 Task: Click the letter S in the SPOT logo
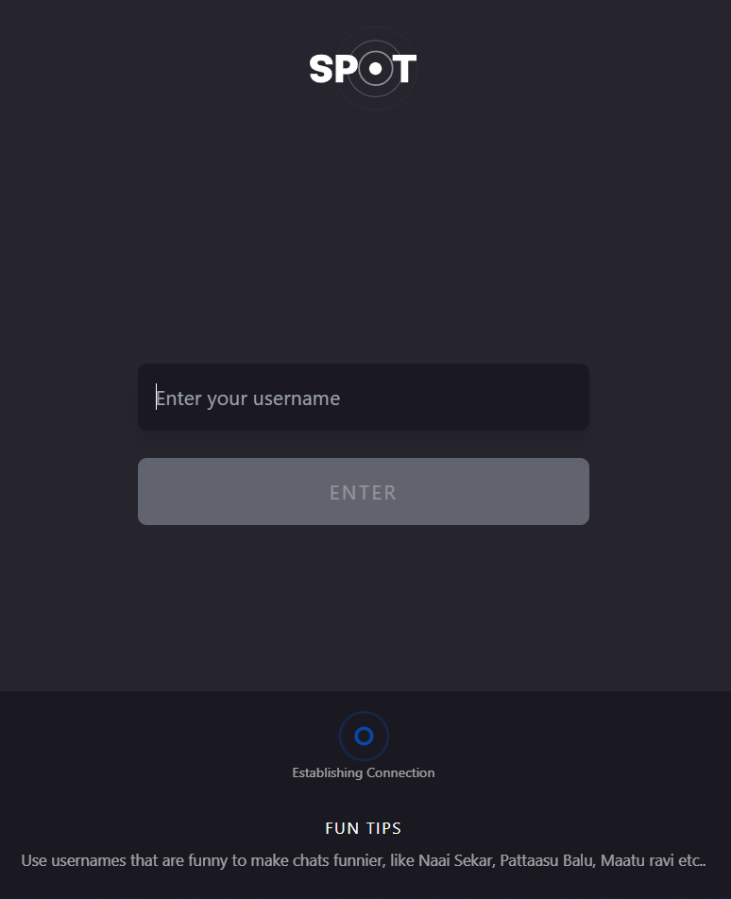pyautogui.click(x=321, y=69)
